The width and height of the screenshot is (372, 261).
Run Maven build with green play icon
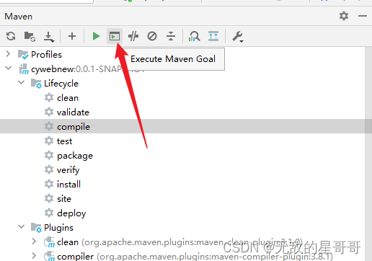(x=96, y=36)
